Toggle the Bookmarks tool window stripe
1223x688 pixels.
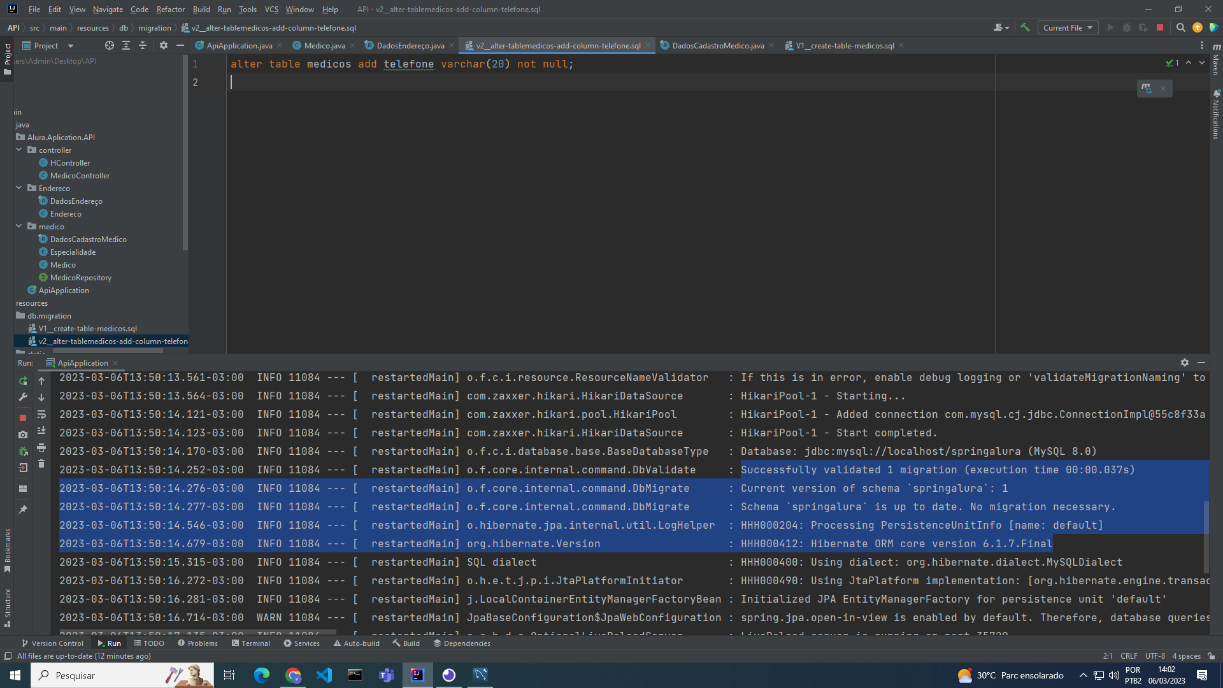click(x=7, y=550)
